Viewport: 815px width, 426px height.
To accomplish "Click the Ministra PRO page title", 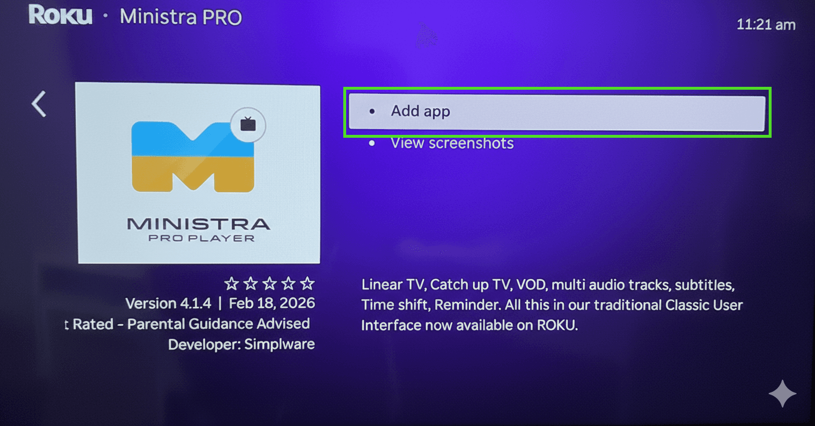I will [x=181, y=17].
